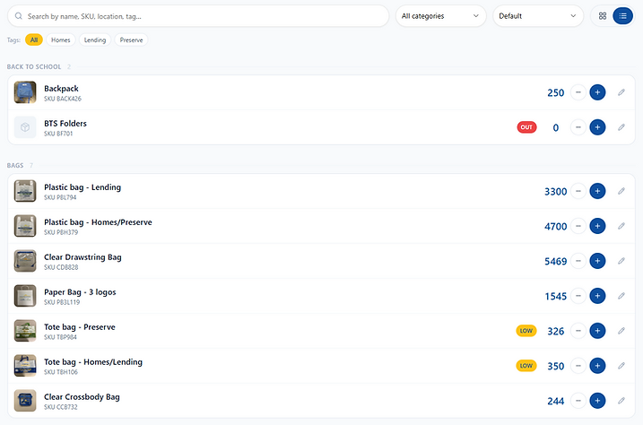643x425 pixels.
Task: Increase Paper Bag - 3 logos quantity
Action: [x=597, y=296]
